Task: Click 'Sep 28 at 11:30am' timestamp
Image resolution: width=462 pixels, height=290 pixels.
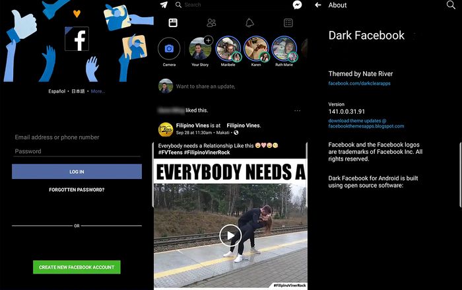Action: click(x=194, y=133)
